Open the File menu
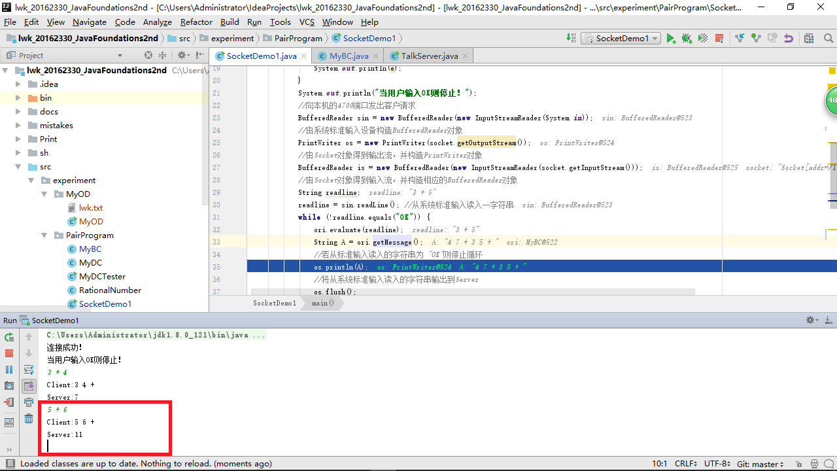Viewport: 837px width, 471px height. 10,22
